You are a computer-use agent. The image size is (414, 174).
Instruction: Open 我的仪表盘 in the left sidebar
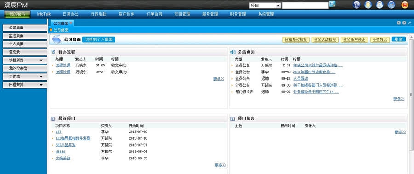(x=25, y=68)
